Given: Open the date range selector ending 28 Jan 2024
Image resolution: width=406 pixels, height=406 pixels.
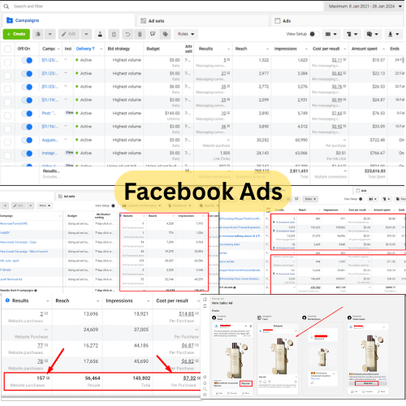Looking at the screenshot, I should (x=365, y=6).
